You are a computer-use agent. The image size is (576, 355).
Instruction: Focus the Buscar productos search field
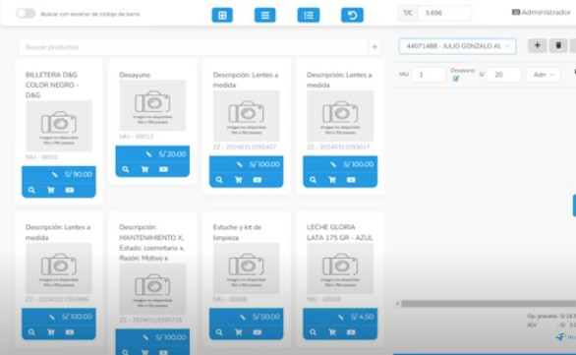point(193,47)
